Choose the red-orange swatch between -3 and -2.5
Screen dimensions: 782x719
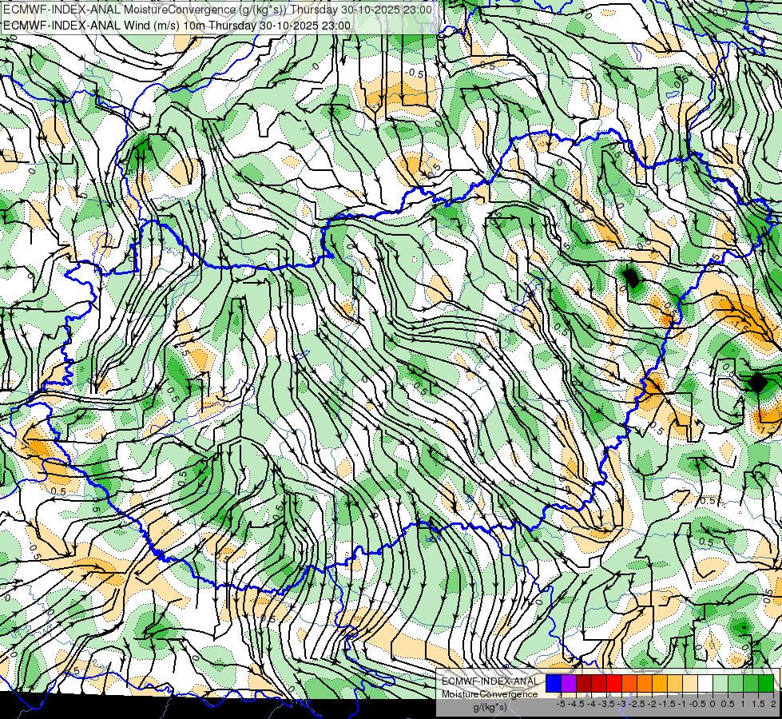[x=629, y=684]
